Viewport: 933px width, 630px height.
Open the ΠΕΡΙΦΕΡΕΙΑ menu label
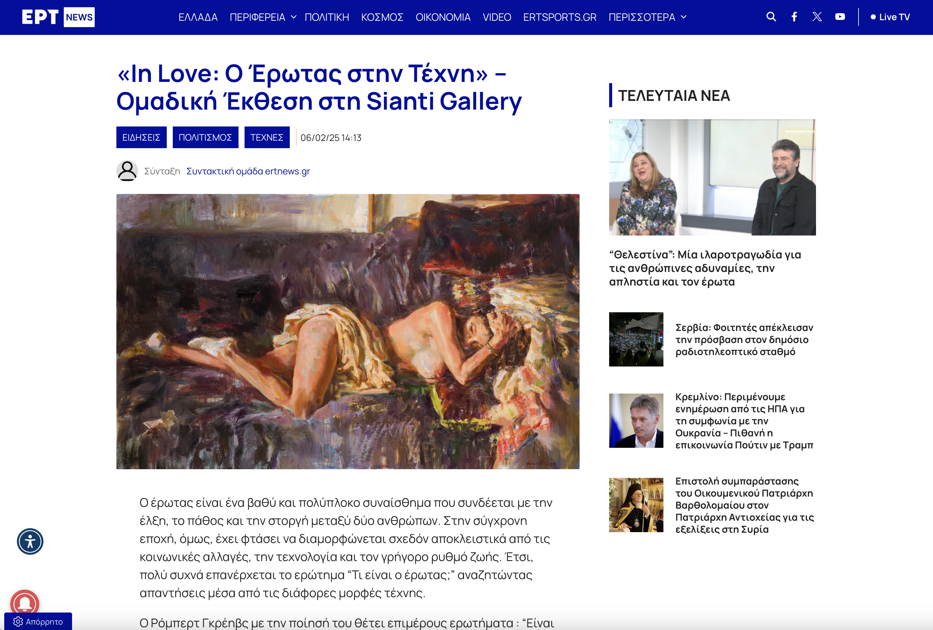pos(257,17)
